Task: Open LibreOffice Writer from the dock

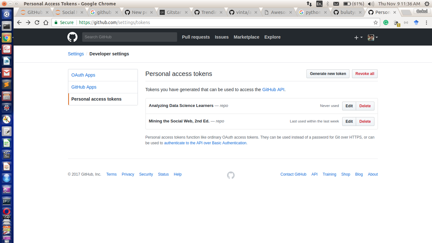Action: (x=7, y=61)
